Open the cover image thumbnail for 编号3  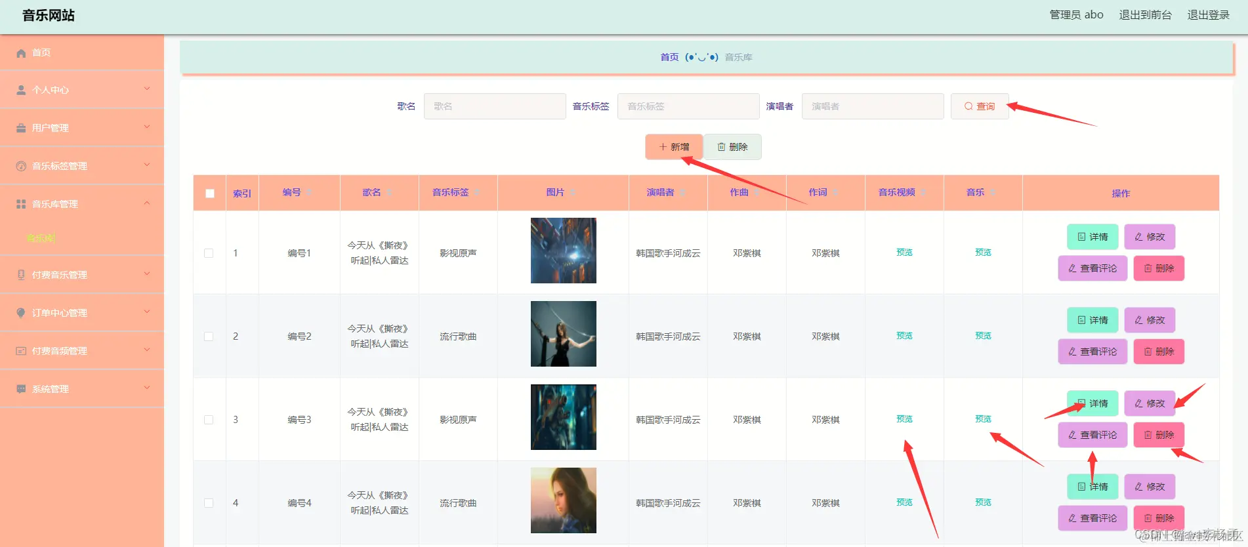[564, 417]
